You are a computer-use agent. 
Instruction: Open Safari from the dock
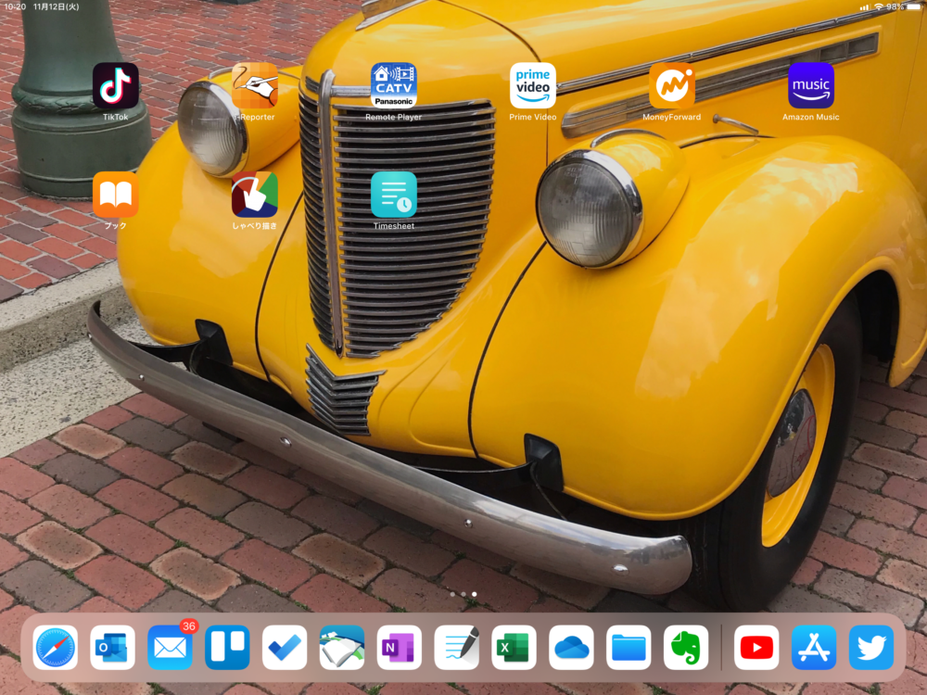[x=56, y=648]
